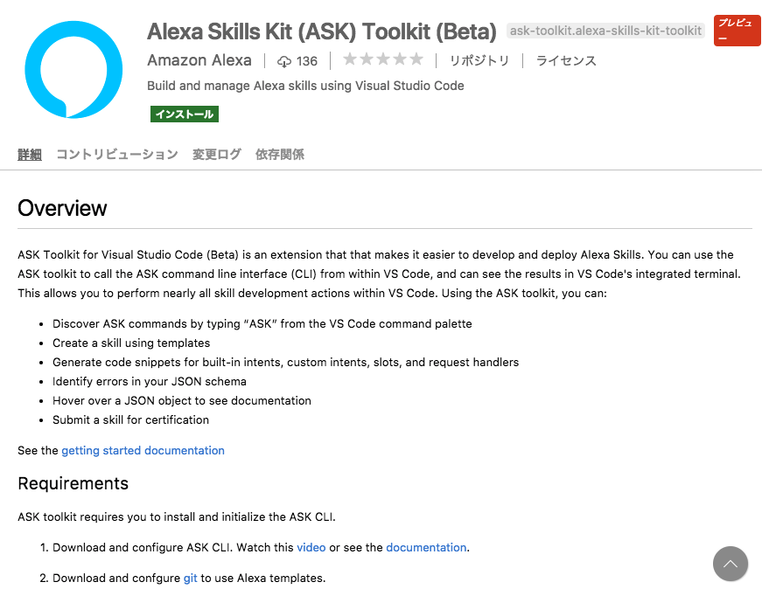Click the インストール button
The width and height of the screenshot is (762, 596).
point(184,114)
